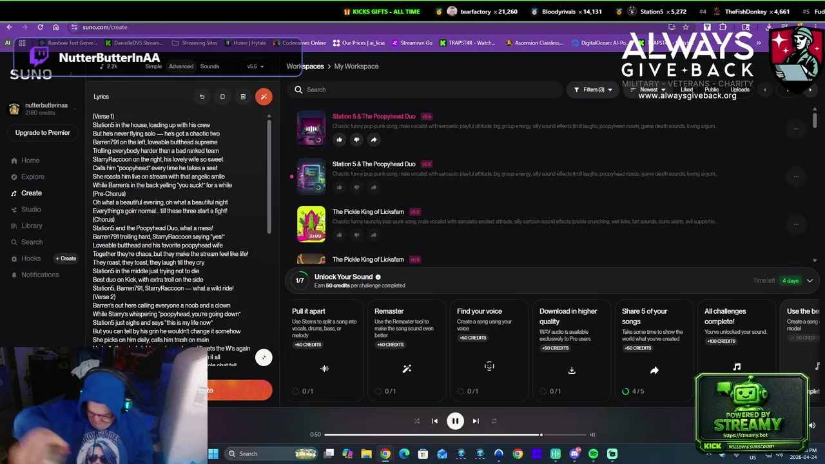Open File Explorer from the taskbar

366,454
